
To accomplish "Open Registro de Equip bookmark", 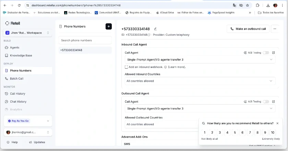I will click(139, 13).
